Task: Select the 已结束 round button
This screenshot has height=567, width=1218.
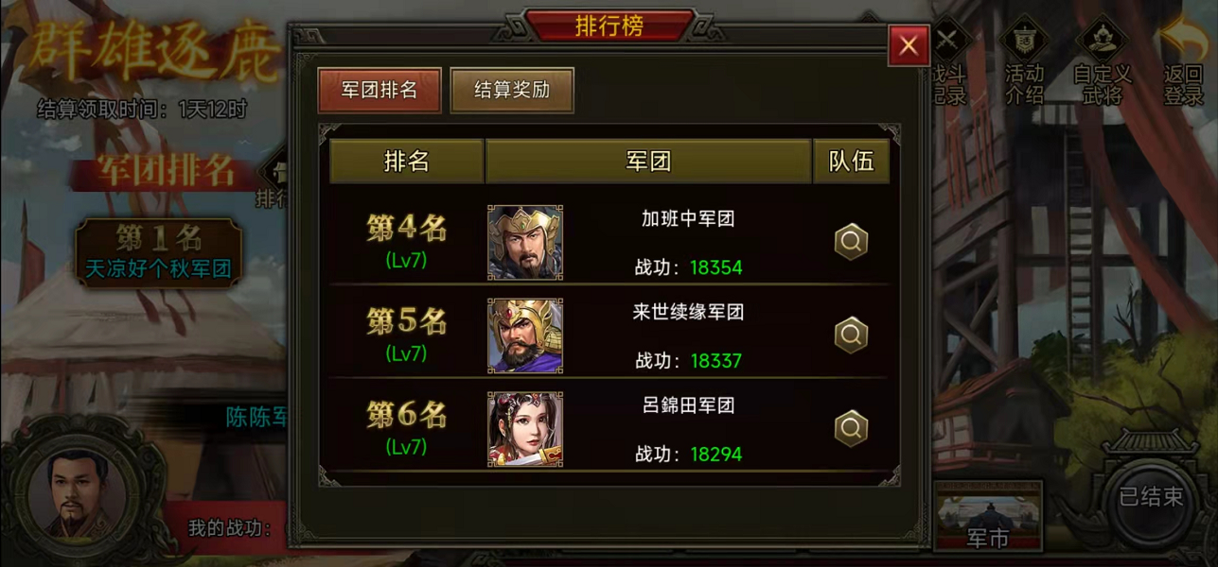Action: point(1151,497)
